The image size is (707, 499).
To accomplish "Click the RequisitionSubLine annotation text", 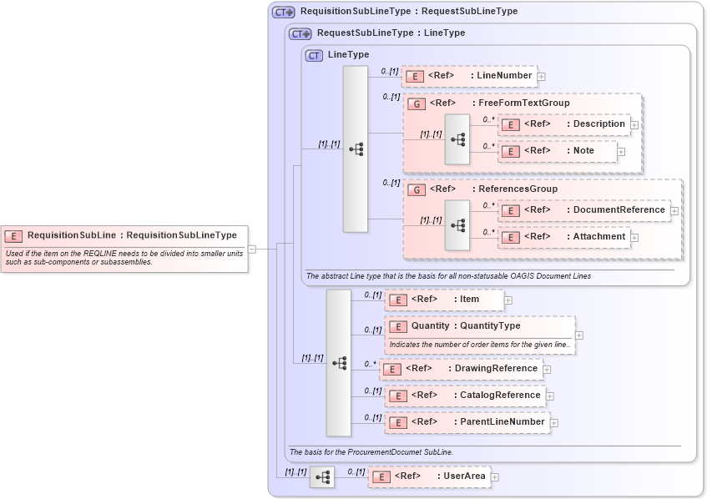I will click(x=127, y=255).
